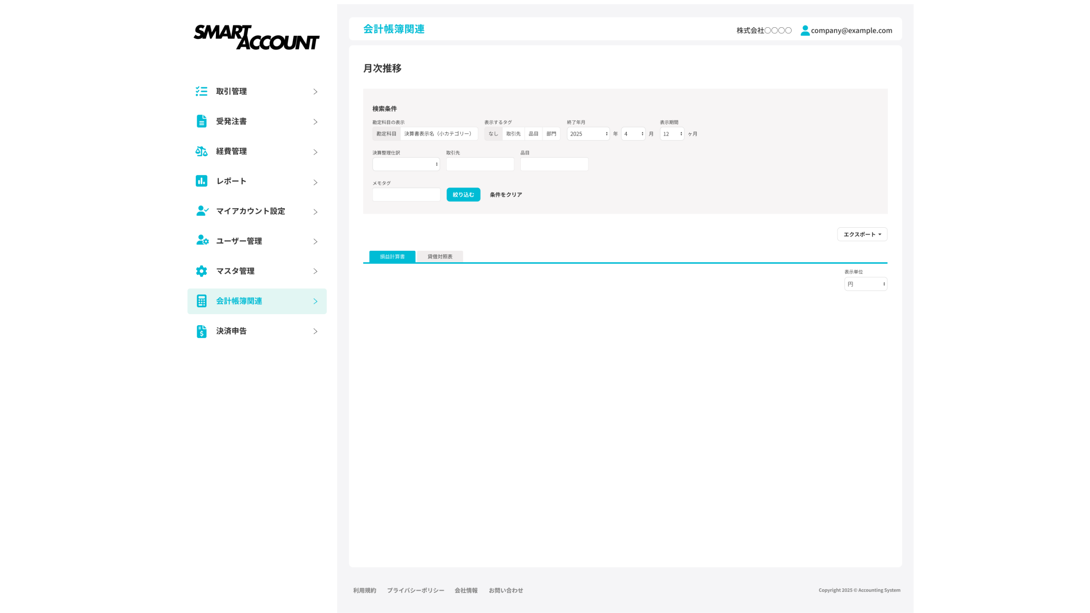Click the マイアカウント設定 user-check icon
This screenshot has height=613, width=1090.
202,211
